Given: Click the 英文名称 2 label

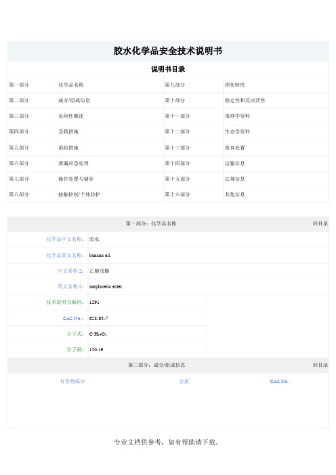Looking at the screenshot, I should pos(70,286).
